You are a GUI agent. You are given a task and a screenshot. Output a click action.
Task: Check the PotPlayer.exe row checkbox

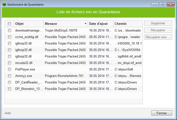pyautogui.click(x=9, y=69)
